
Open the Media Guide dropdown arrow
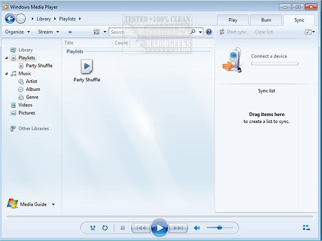pyautogui.click(x=53, y=204)
